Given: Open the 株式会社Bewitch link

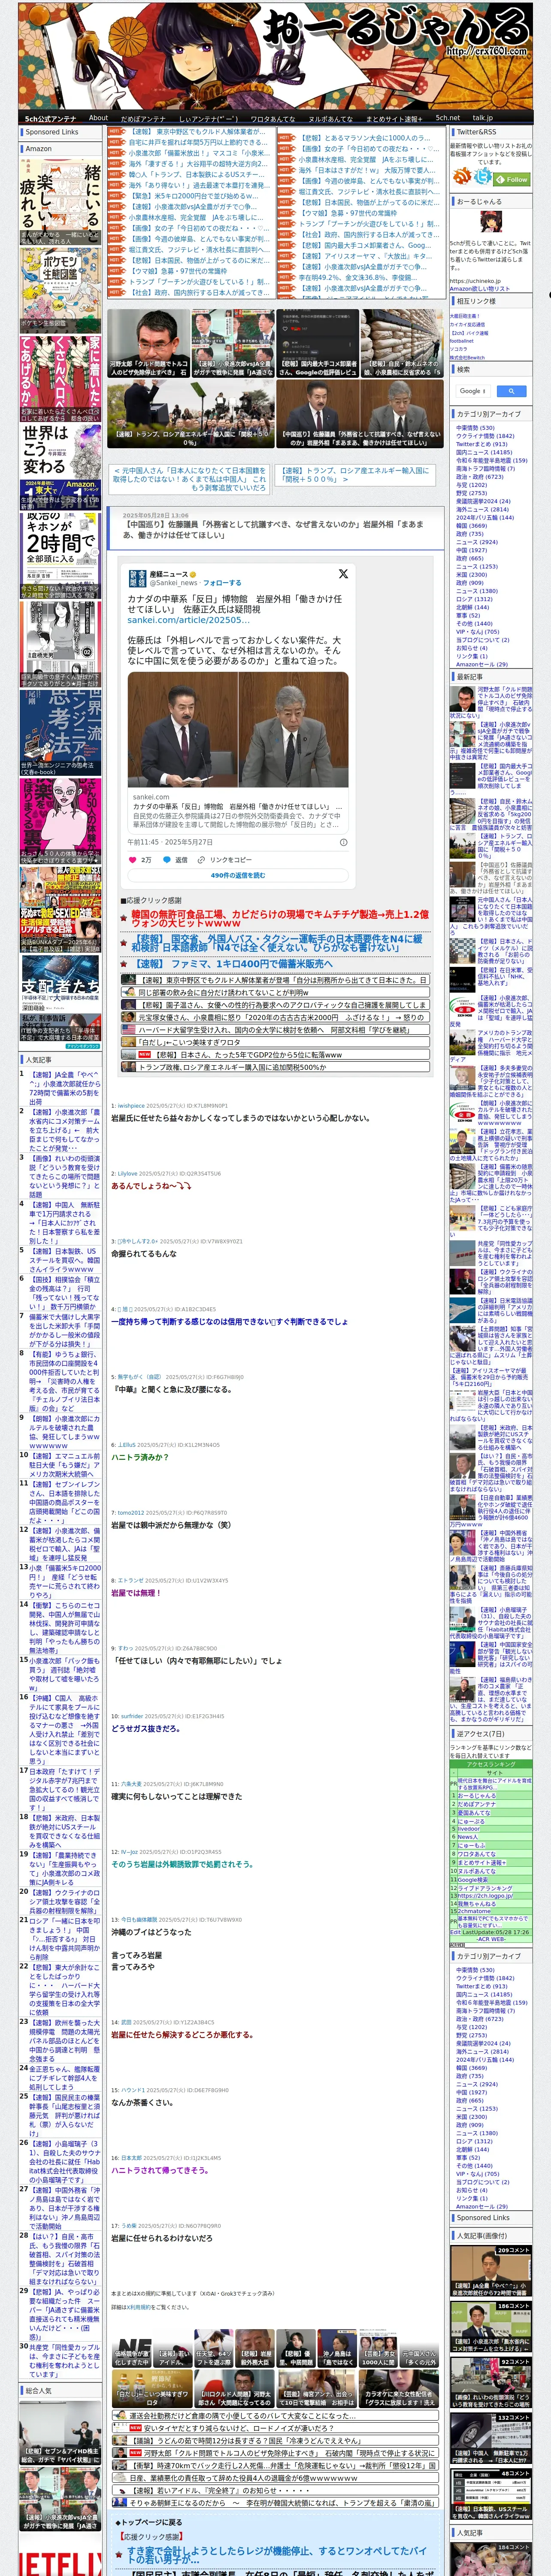Looking at the screenshot, I should (467, 357).
